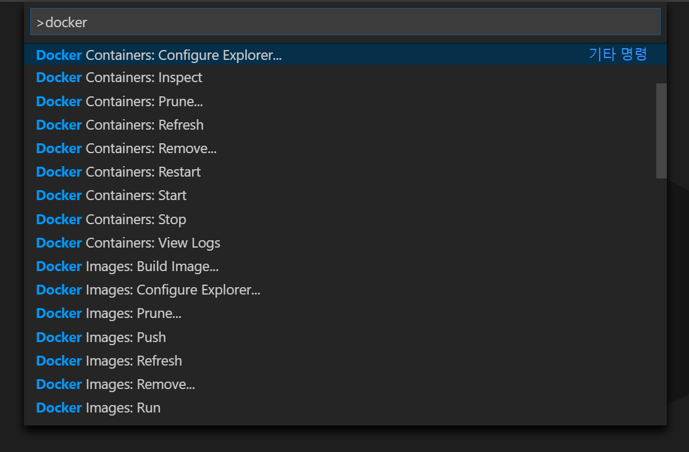Click the command palette search field
Screen dimensions: 689x452
[x=345, y=22]
